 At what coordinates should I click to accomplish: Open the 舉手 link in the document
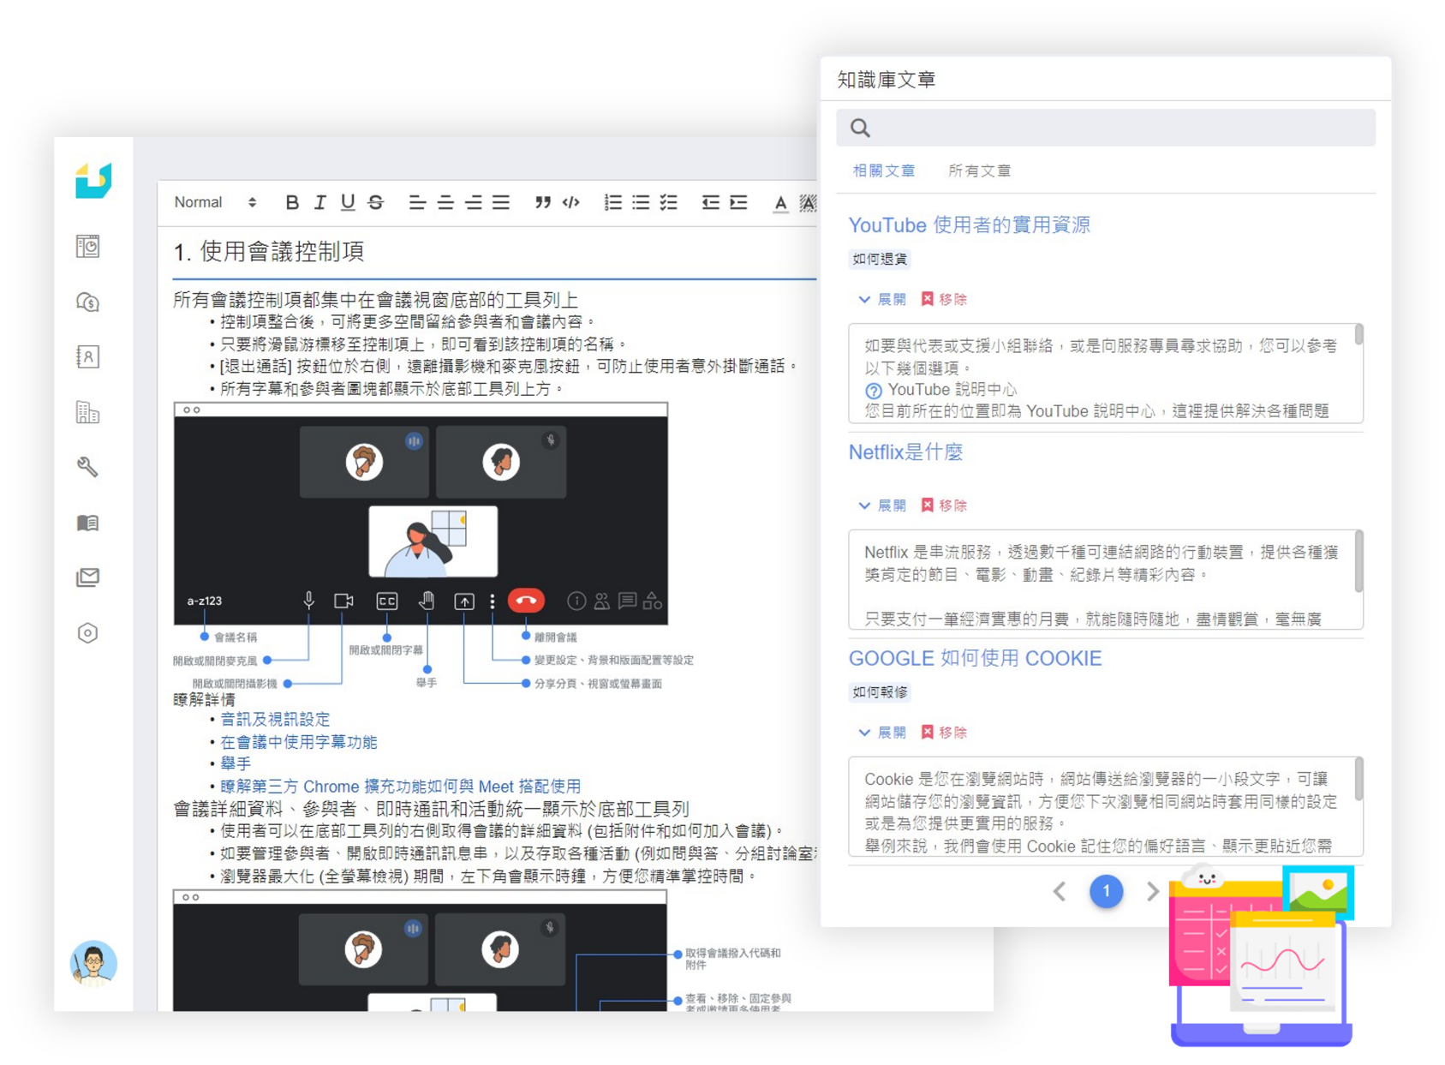tap(236, 763)
